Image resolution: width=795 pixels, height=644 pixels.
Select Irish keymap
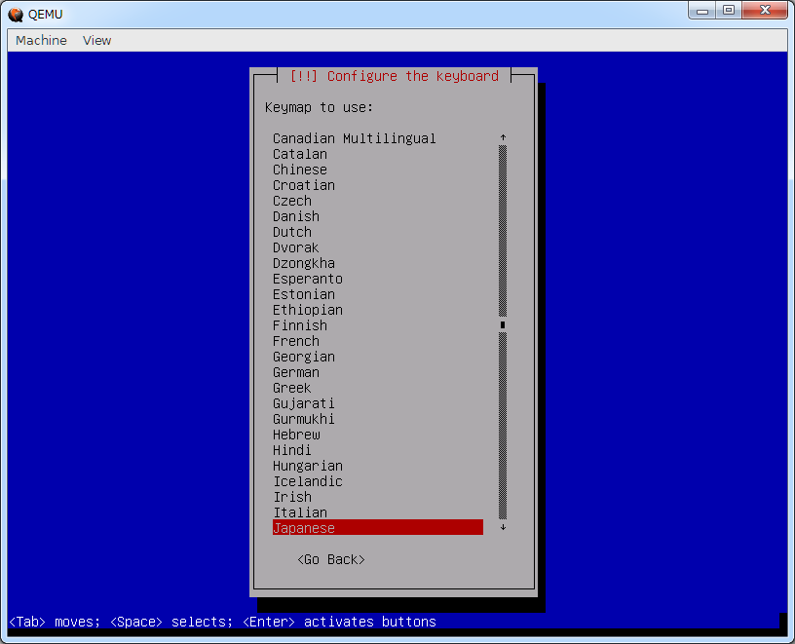(378, 498)
